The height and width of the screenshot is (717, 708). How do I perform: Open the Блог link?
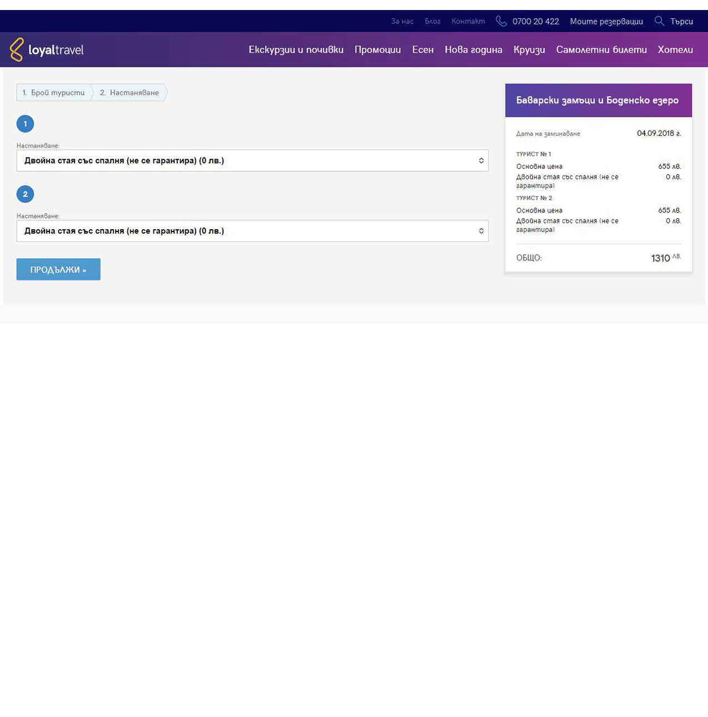click(x=432, y=21)
